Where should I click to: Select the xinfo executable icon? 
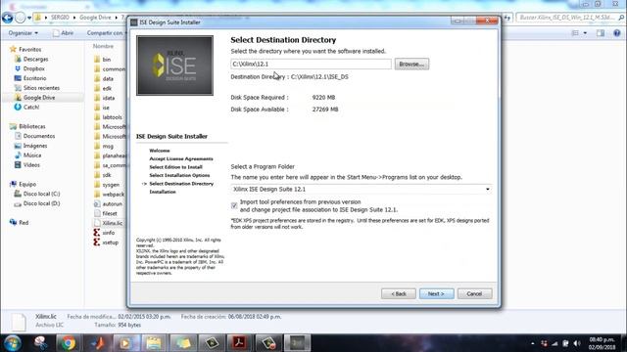coord(97,233)
